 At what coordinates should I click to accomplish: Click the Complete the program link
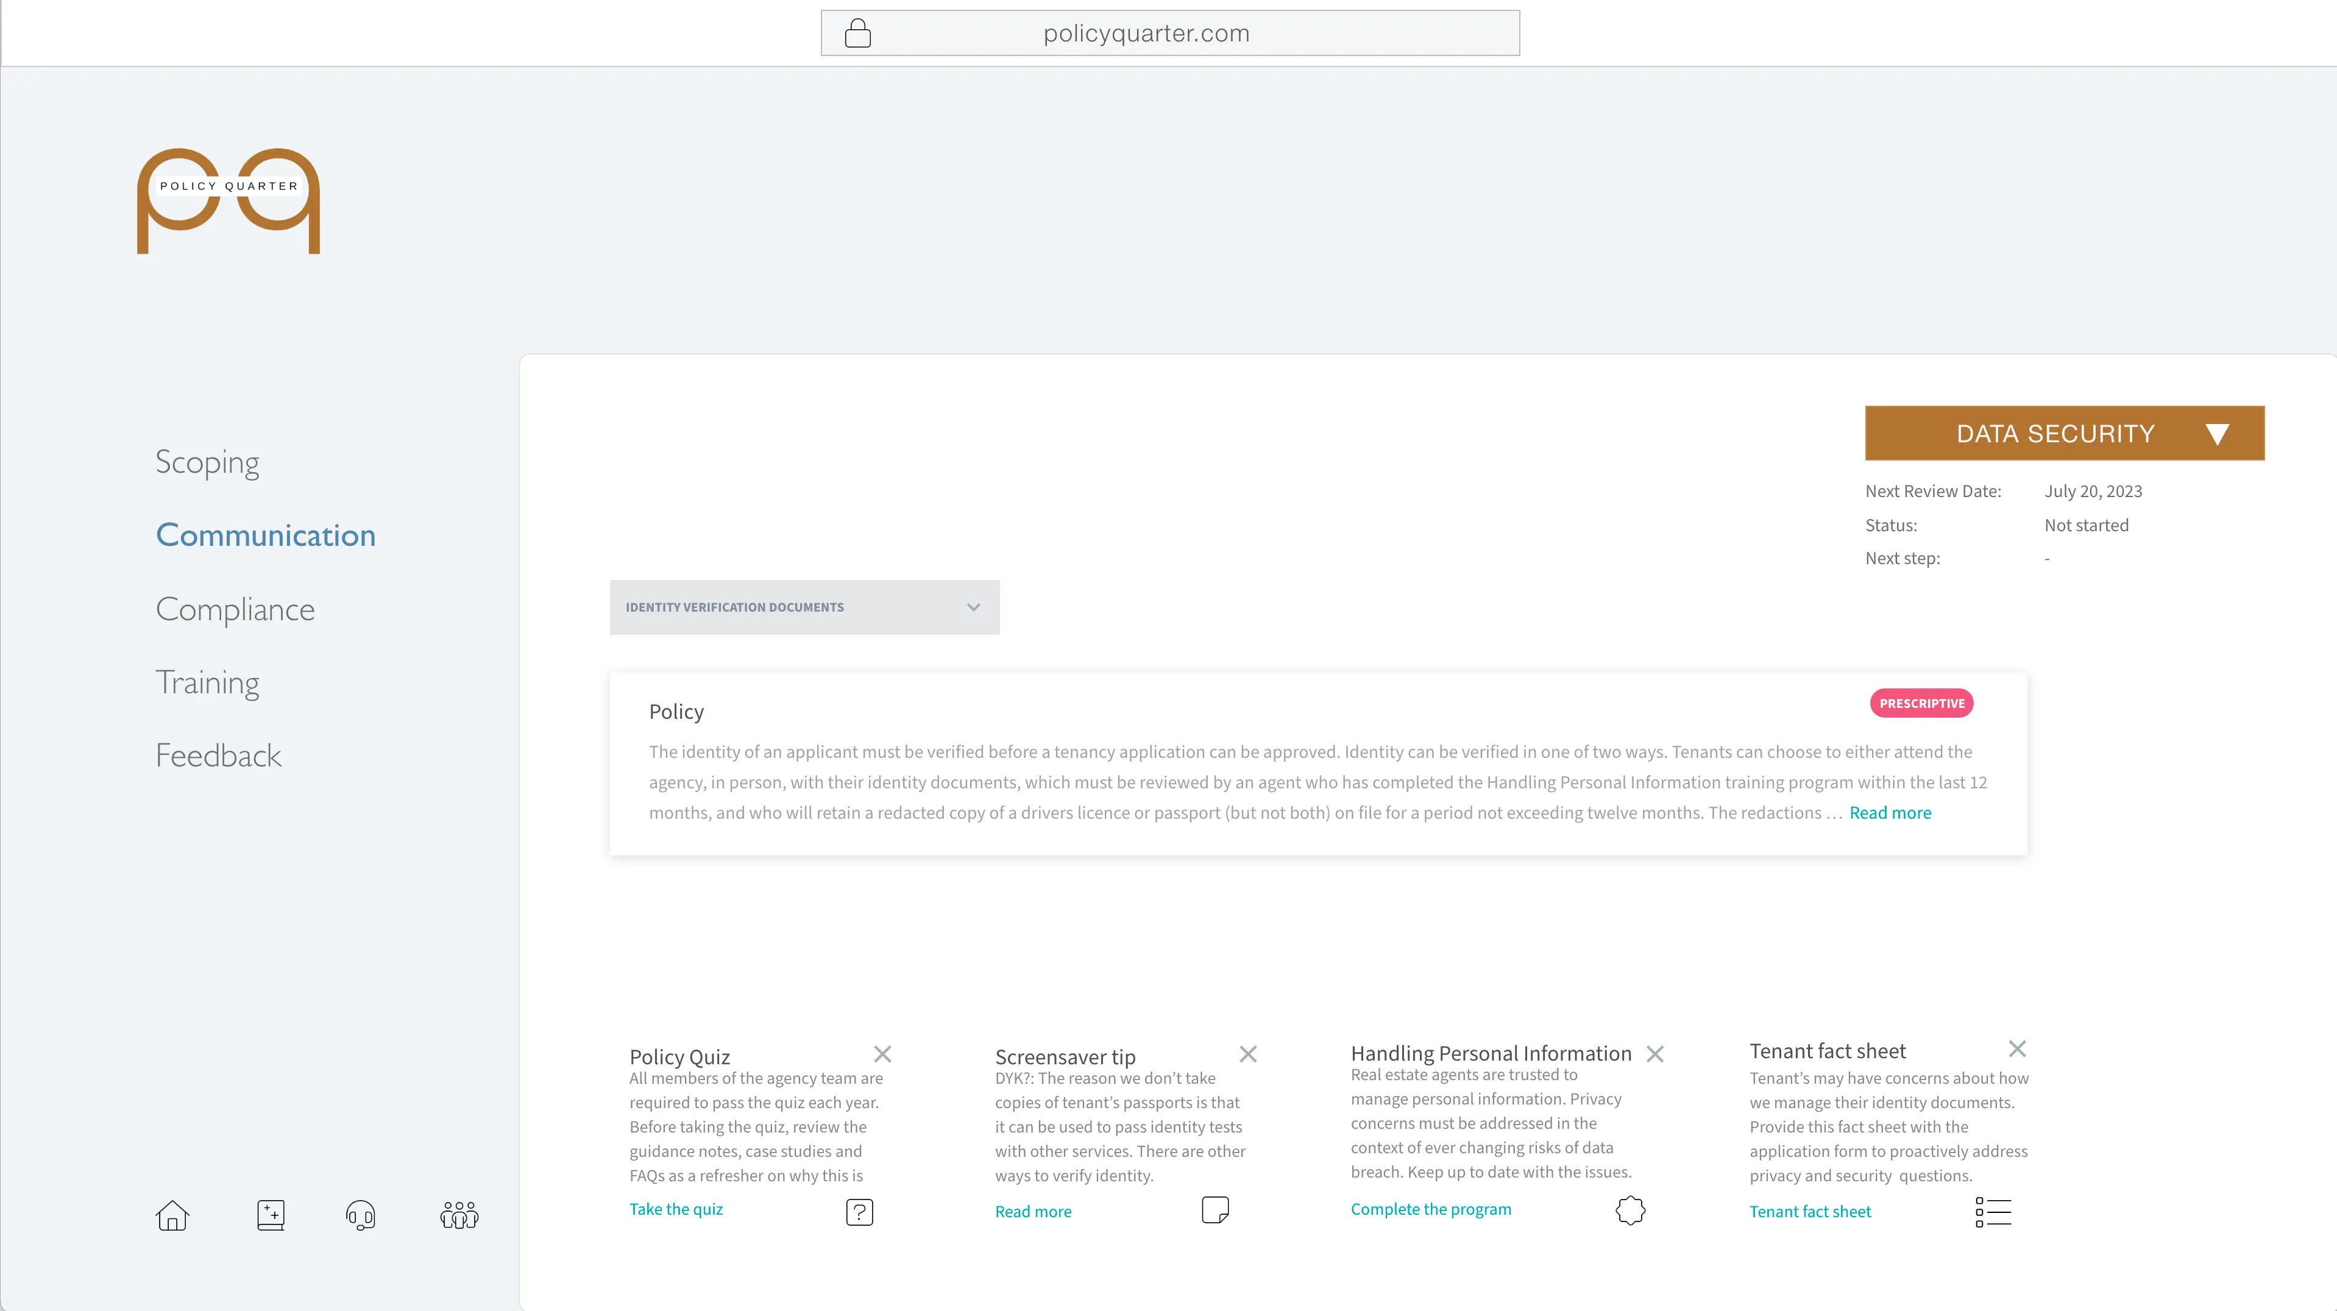coord(1431,1209)
